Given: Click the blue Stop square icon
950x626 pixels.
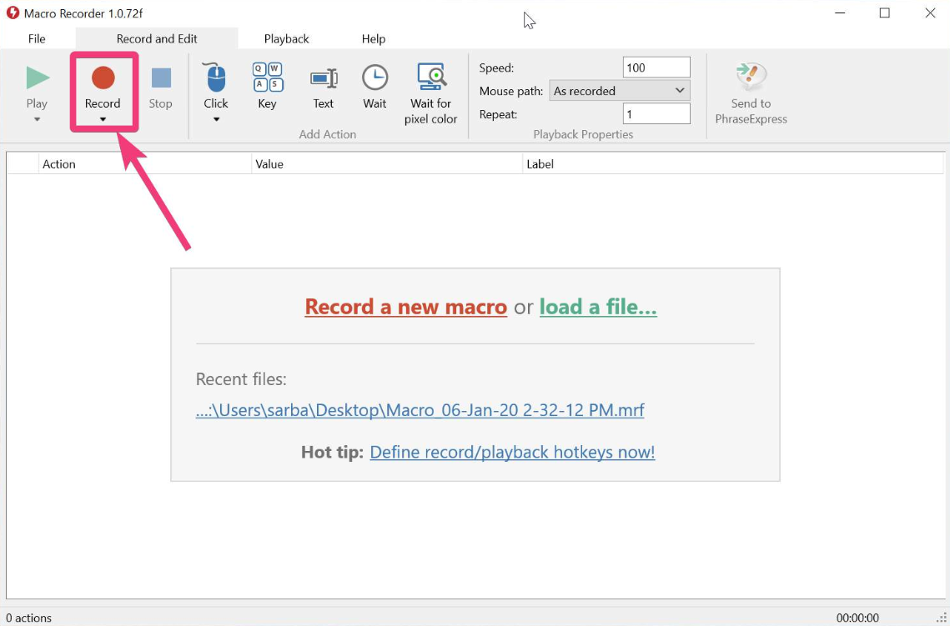Looking at the screenshot, I should pos(161,78).
